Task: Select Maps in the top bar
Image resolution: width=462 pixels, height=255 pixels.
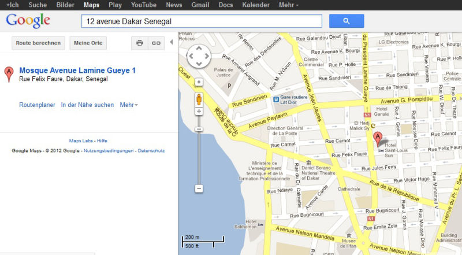Action: (x=92, y=5)
